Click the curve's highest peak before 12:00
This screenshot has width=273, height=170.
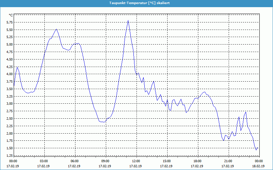click(128, 20)
